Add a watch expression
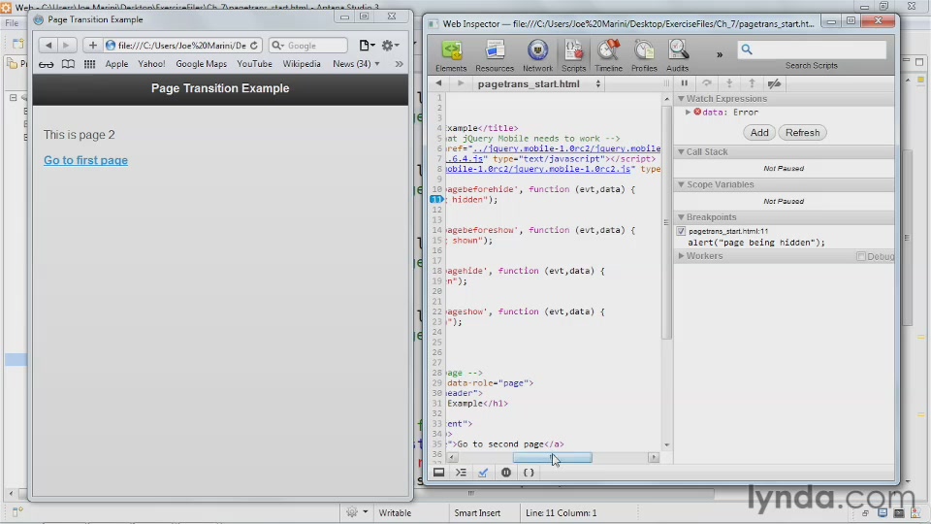 759,133
